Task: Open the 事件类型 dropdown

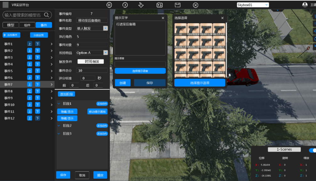Action: [106, 28]
